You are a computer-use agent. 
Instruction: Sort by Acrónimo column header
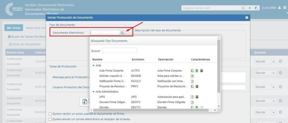click(x=138, y=60)
